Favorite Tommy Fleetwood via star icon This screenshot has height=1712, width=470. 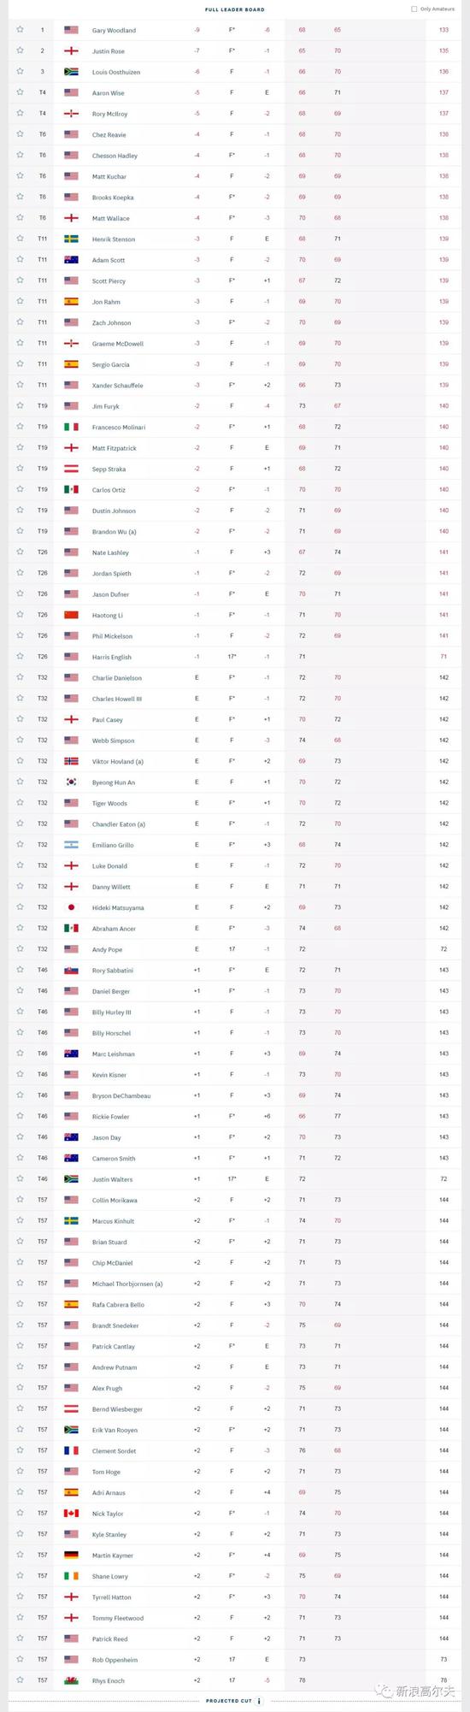(x=20, y=1618)
